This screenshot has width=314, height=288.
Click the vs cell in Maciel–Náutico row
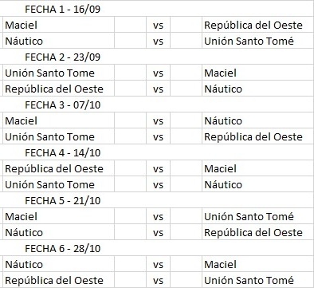coord(158,120)
